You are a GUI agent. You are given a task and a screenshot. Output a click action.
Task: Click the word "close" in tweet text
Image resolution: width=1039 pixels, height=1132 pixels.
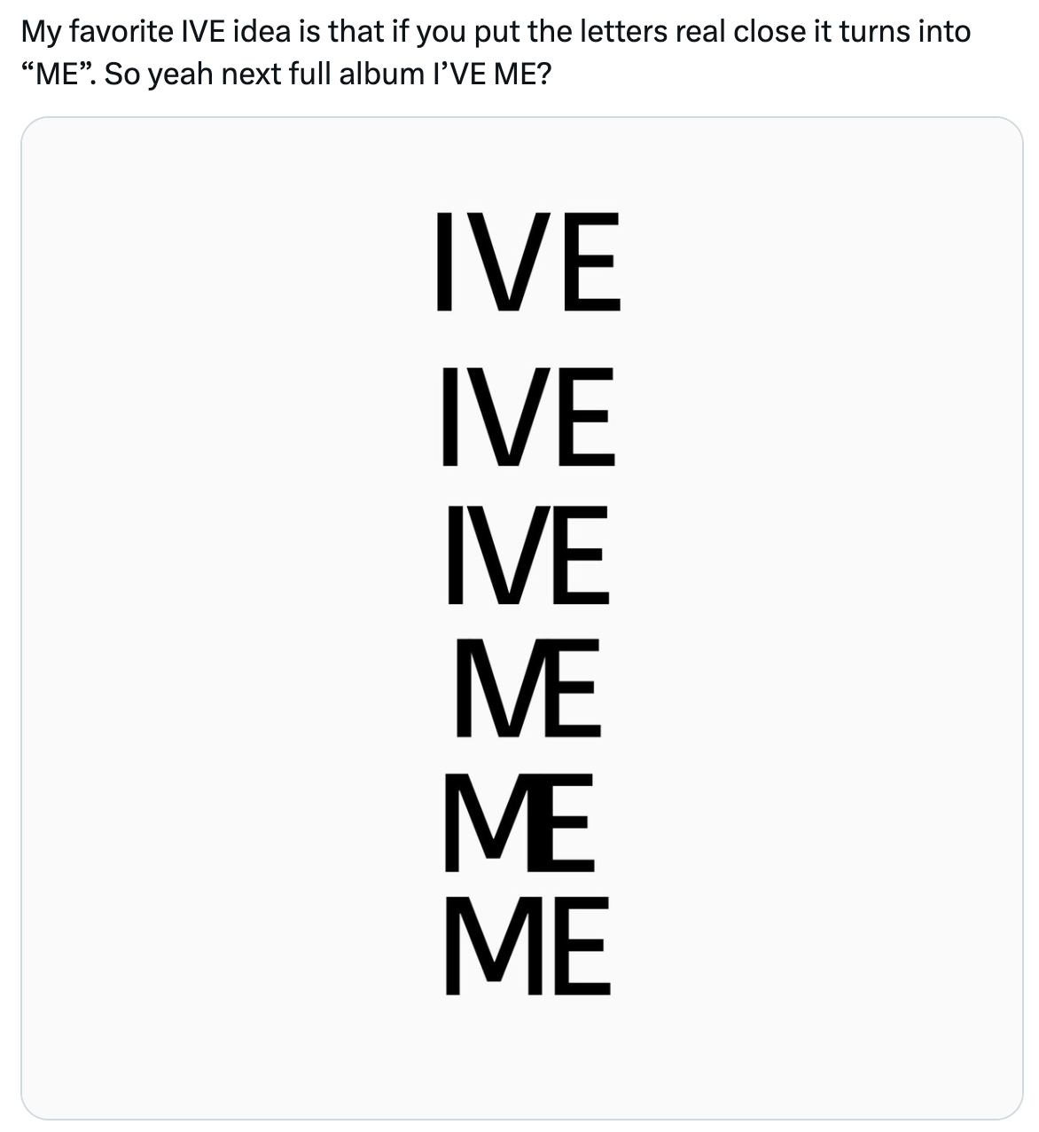(765, 32)
